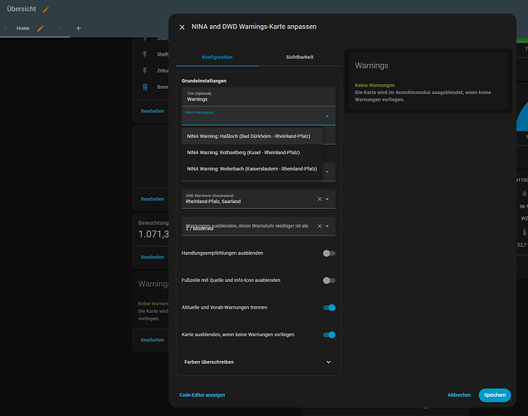Viewport: 528px width, 416px height.
Task: Click the Warnings preview card title
Action: [x=371, y=66]
